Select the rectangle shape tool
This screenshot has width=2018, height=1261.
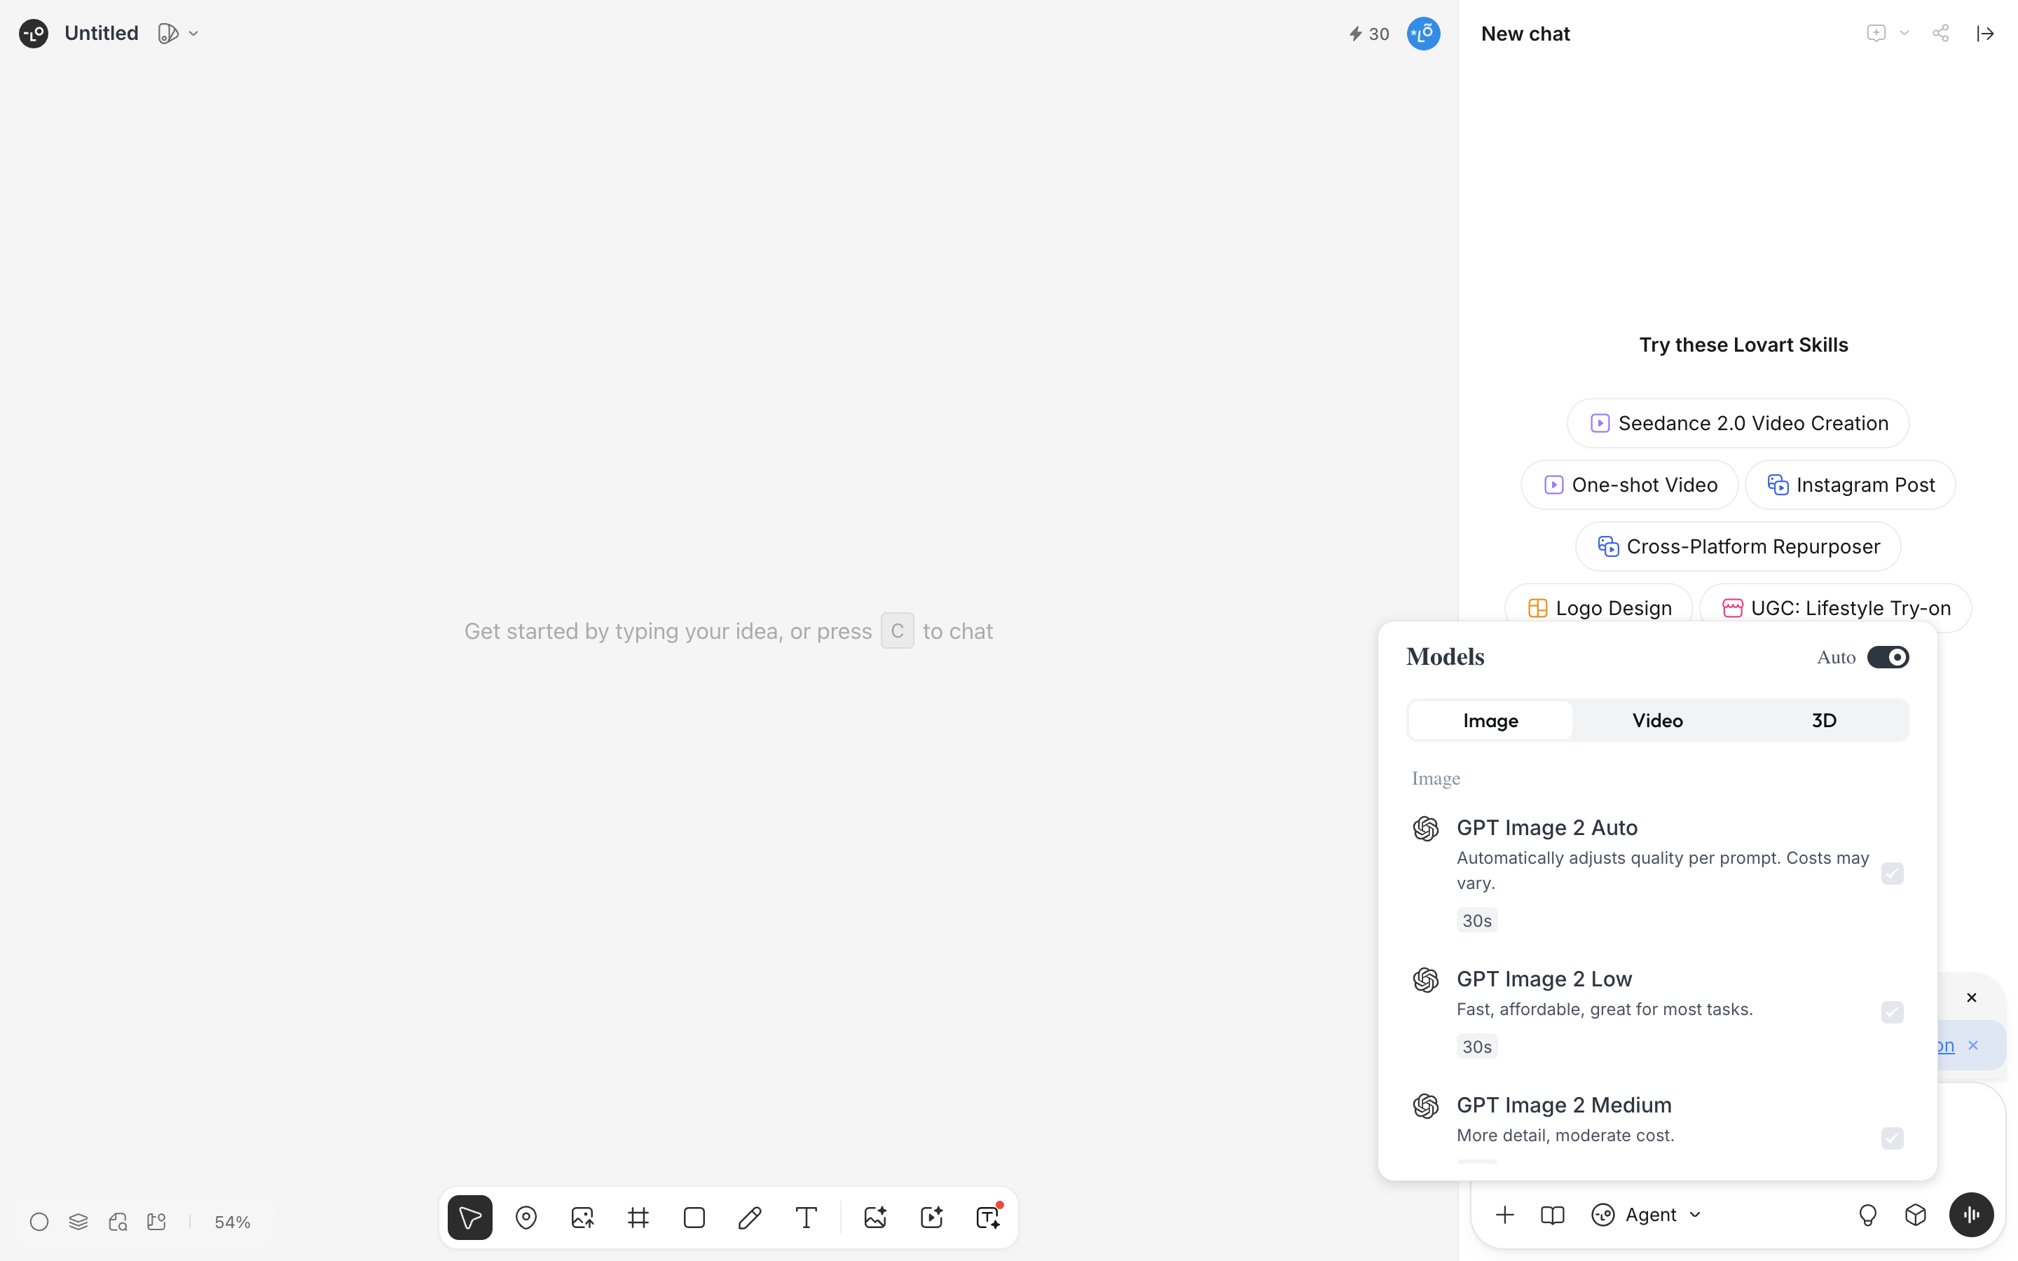click(694, 1218)
